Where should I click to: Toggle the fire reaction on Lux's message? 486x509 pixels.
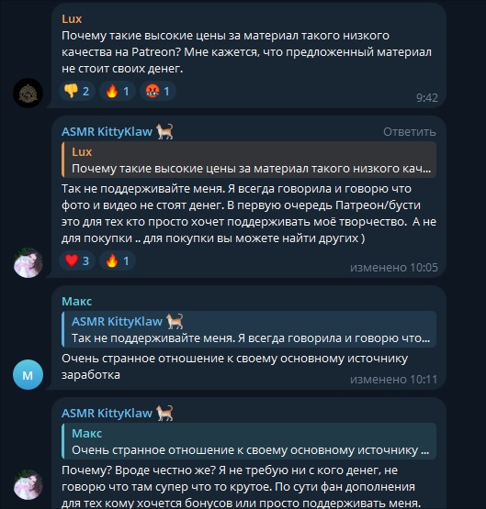pyautogui.click(x=118, y=91)
